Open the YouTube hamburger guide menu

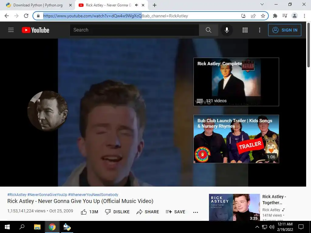[11, 30]
